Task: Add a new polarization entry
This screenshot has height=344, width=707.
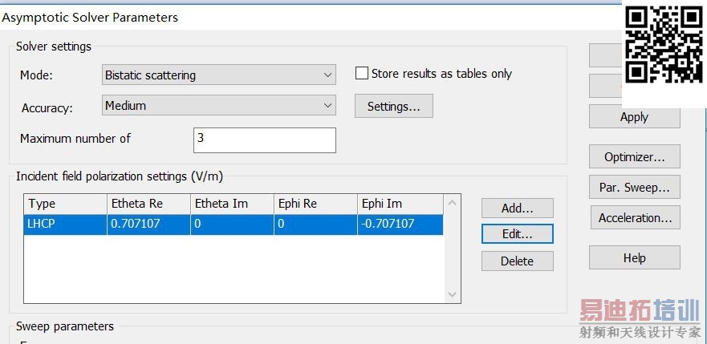Action: pyautogui.click(x=517, y=208)
